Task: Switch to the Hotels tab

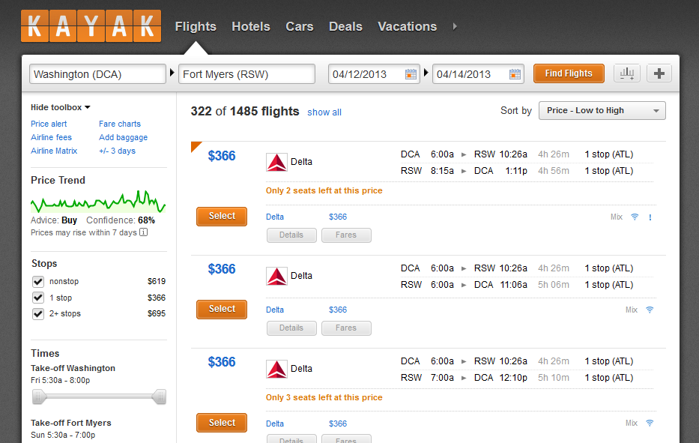Action: click(x=250, y=26)
